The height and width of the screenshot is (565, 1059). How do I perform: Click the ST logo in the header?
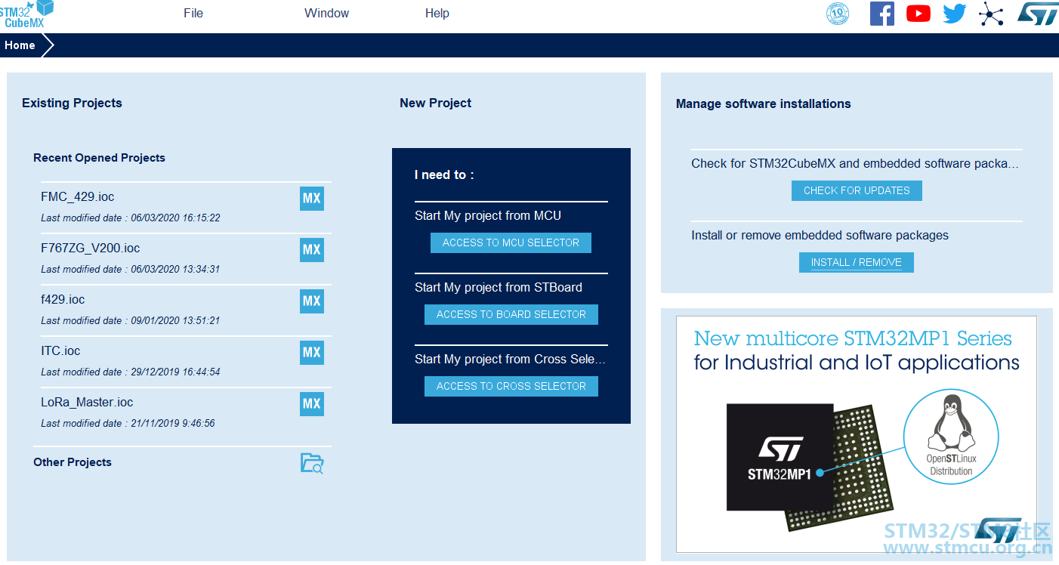pos(1039,14)
